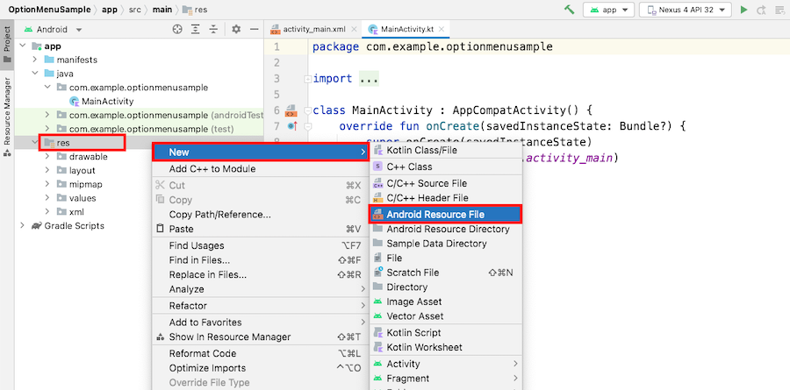Select C/C++ Header File
Viewport: 790px width, 390px height.
click(x=447, y=198)
